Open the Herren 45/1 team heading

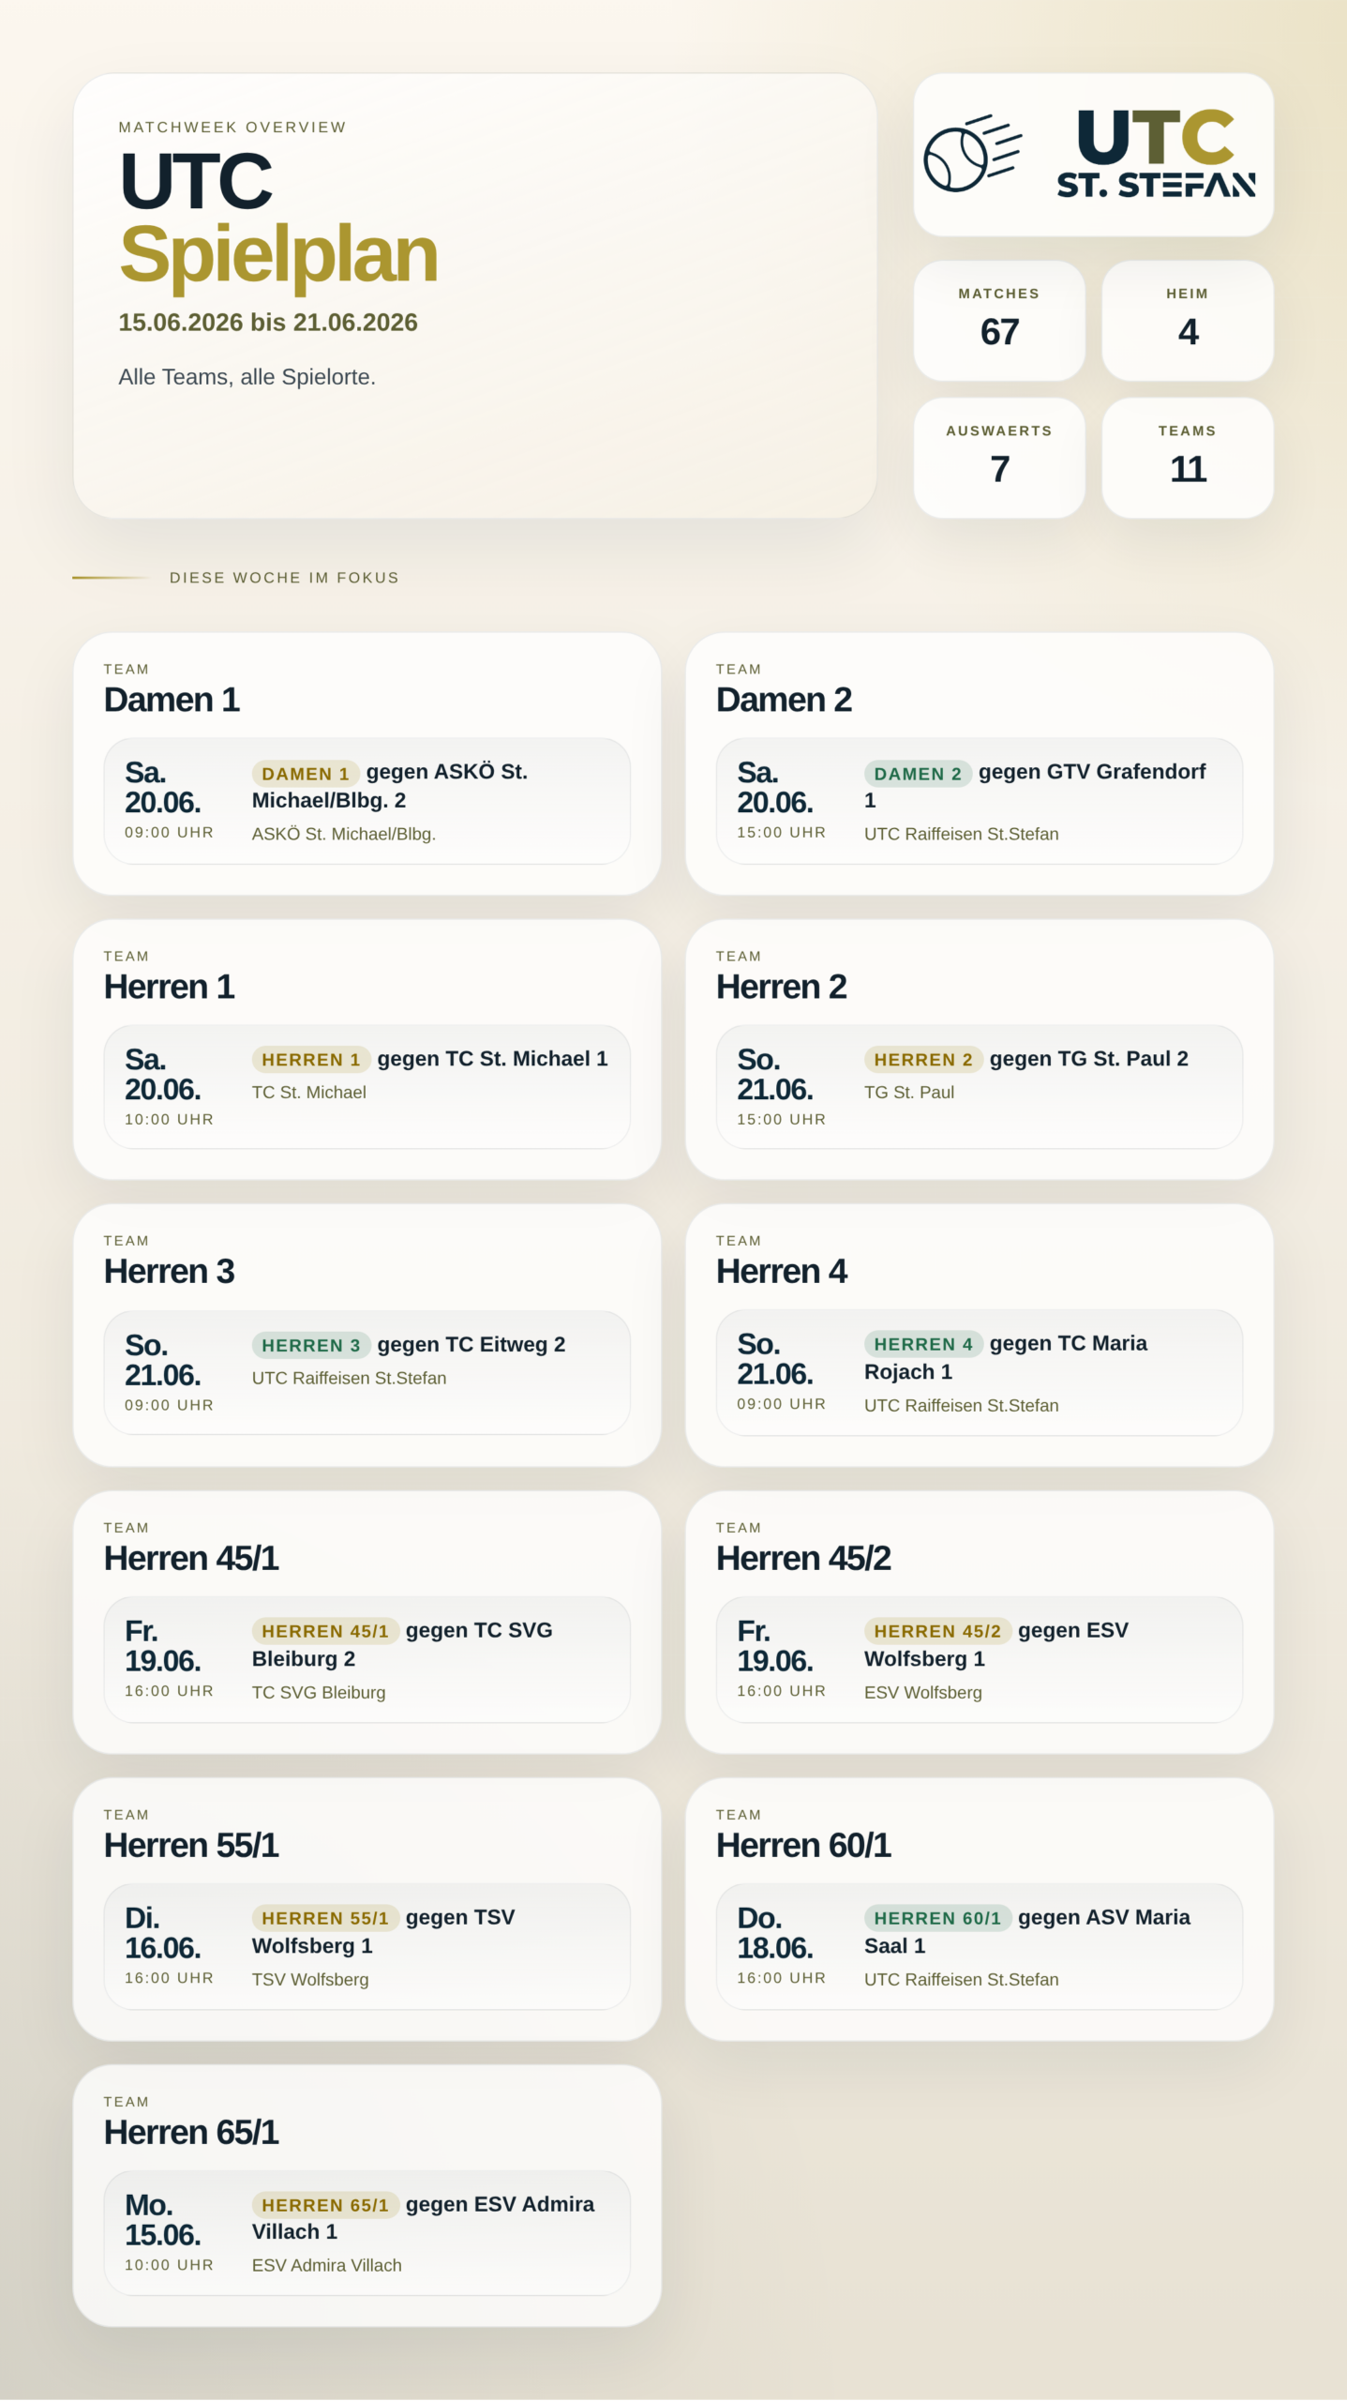[191, 1559]
